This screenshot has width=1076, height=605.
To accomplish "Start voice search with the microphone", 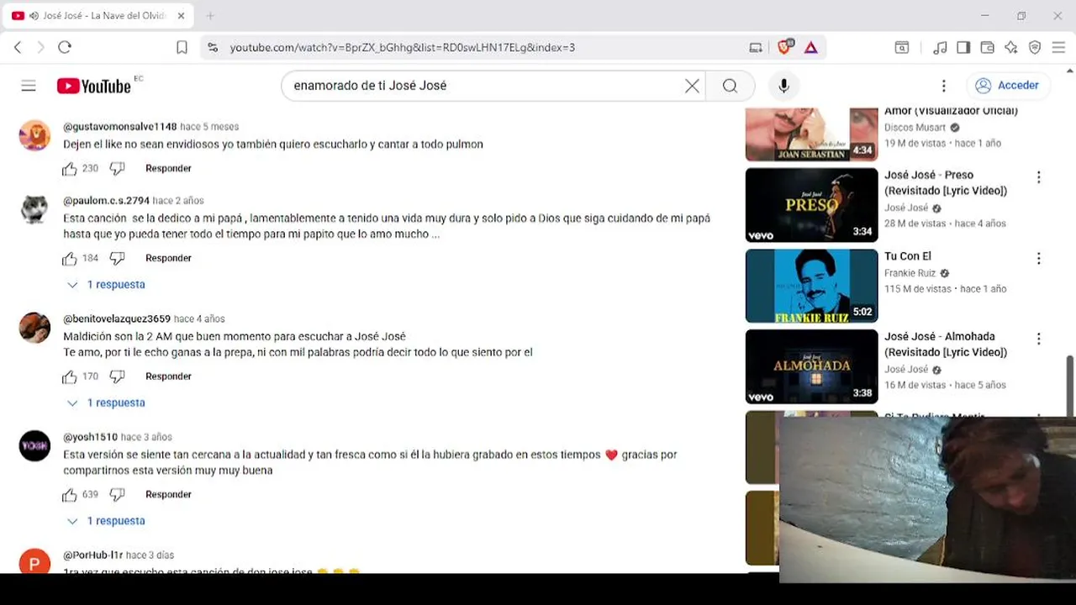I will [x=783, y=86].
